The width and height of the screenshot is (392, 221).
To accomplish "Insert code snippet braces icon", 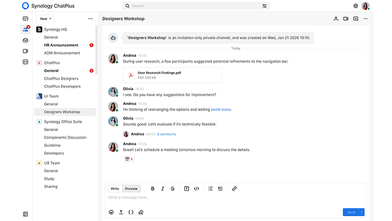I will (x=131, y=212).
